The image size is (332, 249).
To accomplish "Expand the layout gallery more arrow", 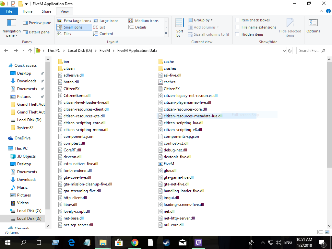I will coord(166,34).
